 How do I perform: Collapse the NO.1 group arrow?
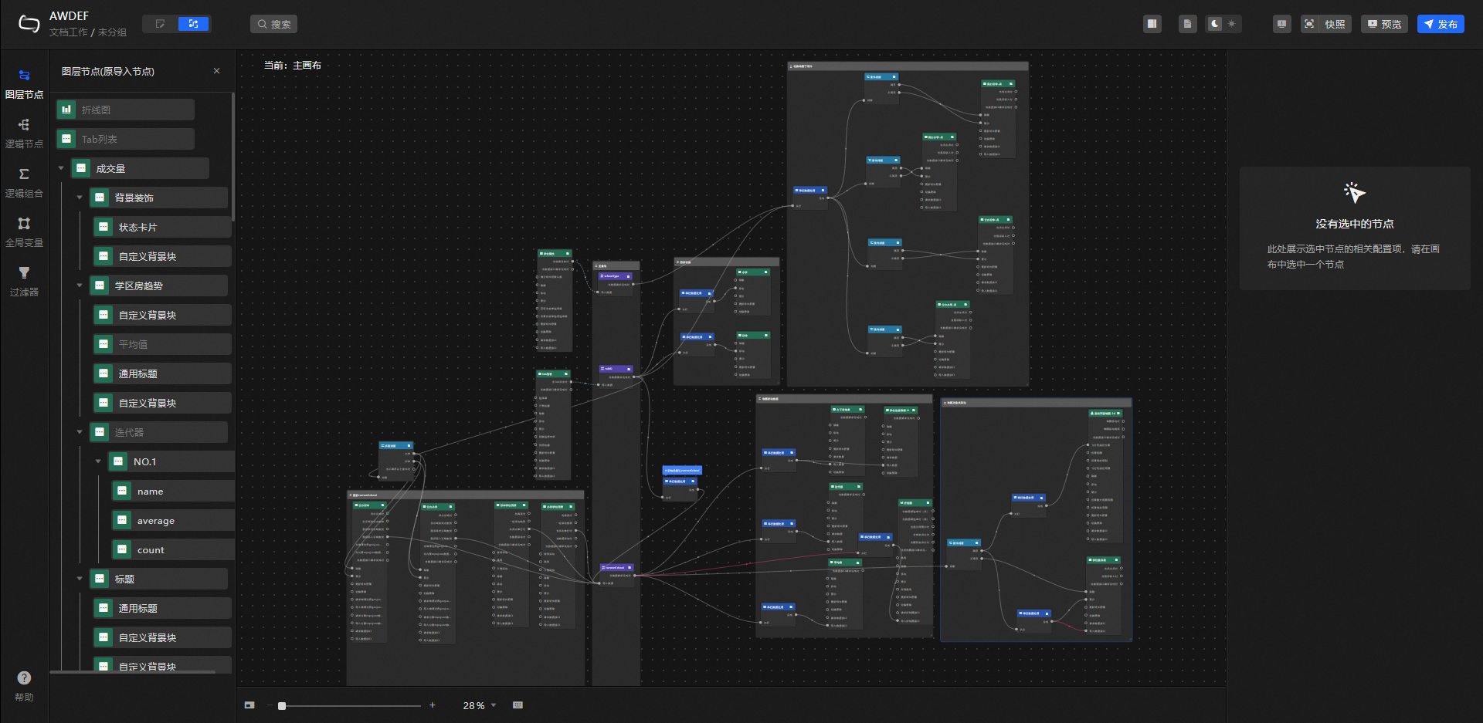(x=98, y=461)
